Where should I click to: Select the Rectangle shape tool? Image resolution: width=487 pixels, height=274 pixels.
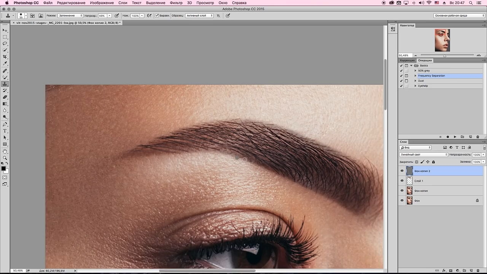(5, 144)
